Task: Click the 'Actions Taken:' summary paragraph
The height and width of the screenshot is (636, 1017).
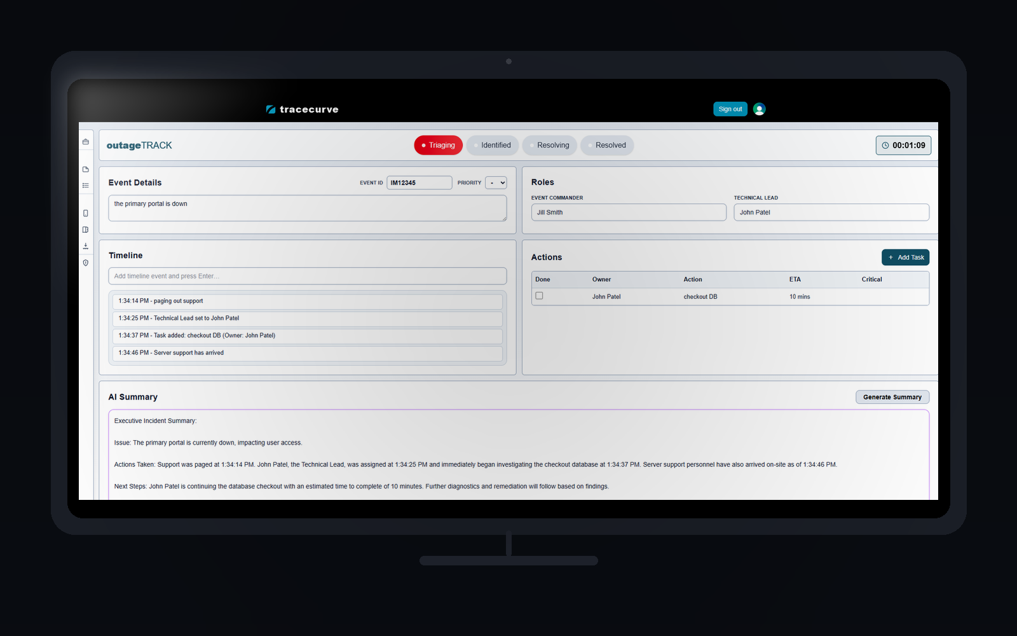Action: point(475,465)
